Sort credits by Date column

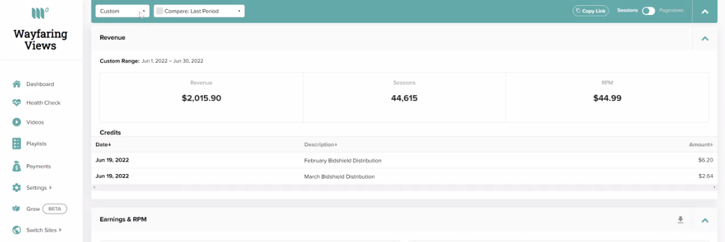[x=103, y=144]
